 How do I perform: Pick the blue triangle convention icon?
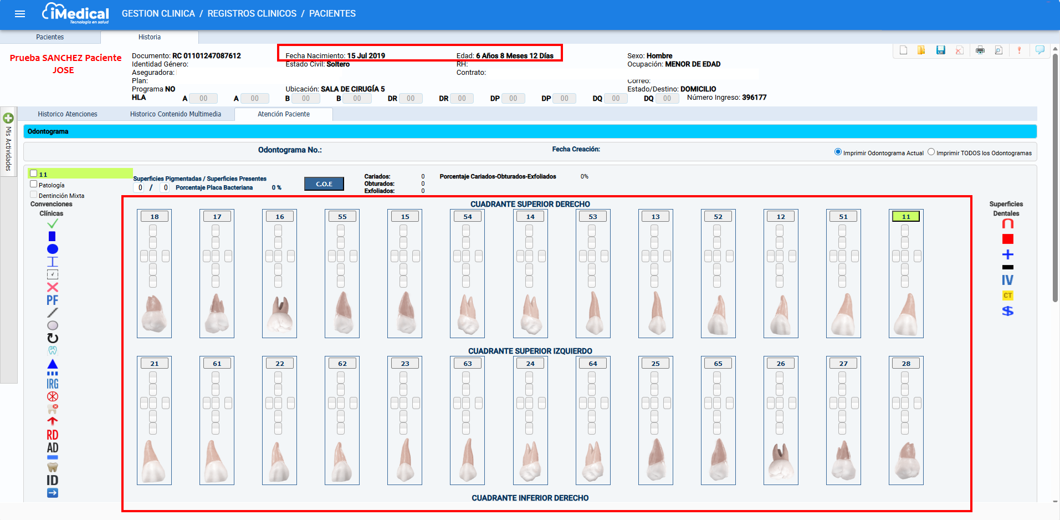(53, 364)
